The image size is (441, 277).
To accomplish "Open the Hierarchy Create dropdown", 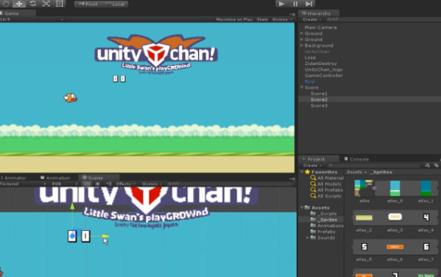I will (312, 20).
